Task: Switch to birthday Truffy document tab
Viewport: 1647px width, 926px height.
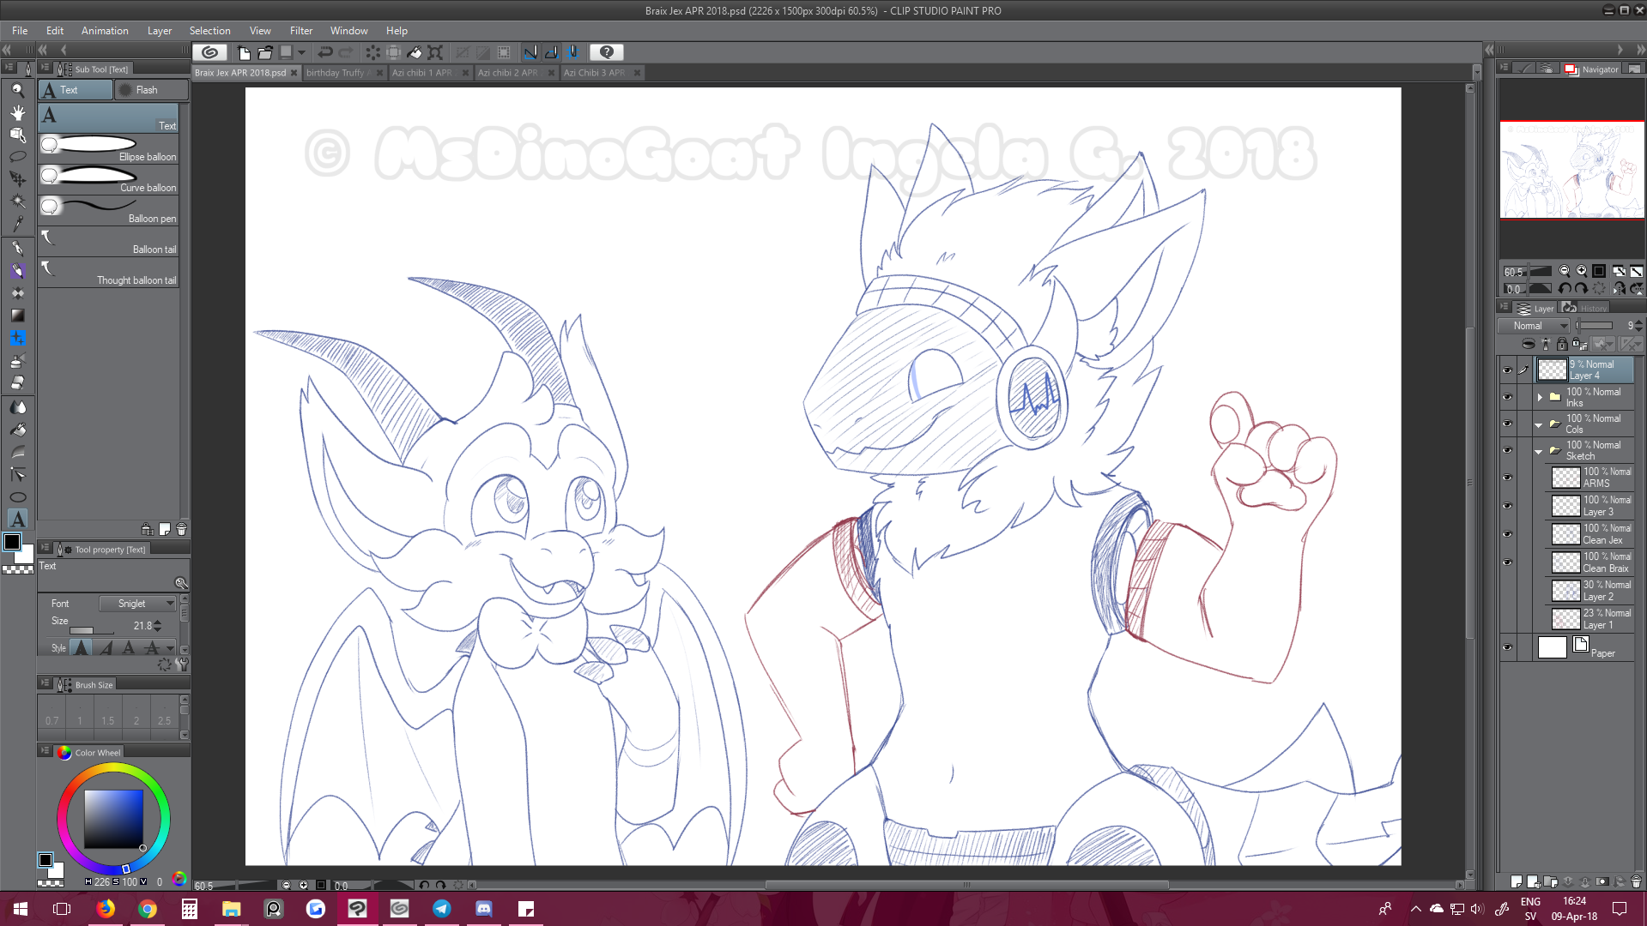Action: (343, 73)
